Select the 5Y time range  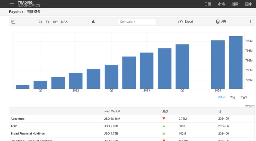click(x=47, y=22)
